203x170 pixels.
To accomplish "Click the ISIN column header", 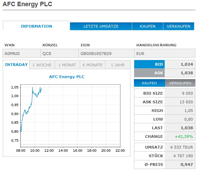I will 85,45.
